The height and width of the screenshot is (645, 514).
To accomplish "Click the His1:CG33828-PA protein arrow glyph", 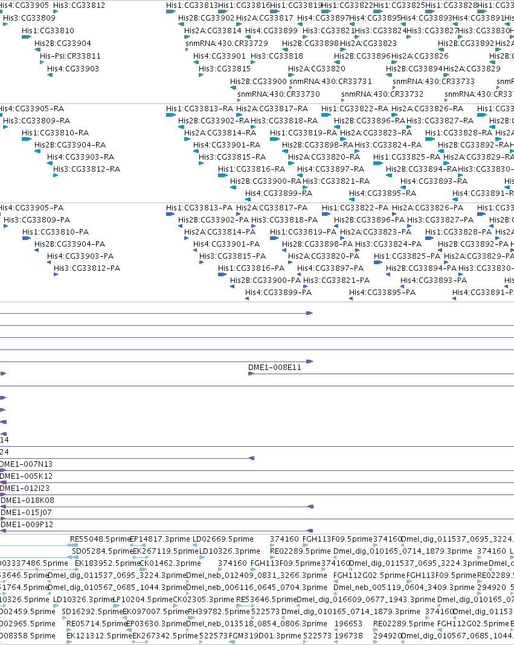I will (429, 238).
